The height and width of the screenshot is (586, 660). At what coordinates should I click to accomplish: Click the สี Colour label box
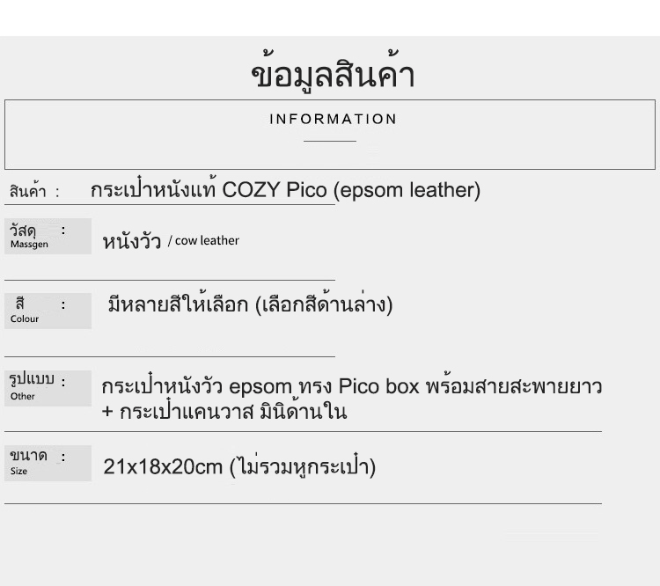[48, 311]
